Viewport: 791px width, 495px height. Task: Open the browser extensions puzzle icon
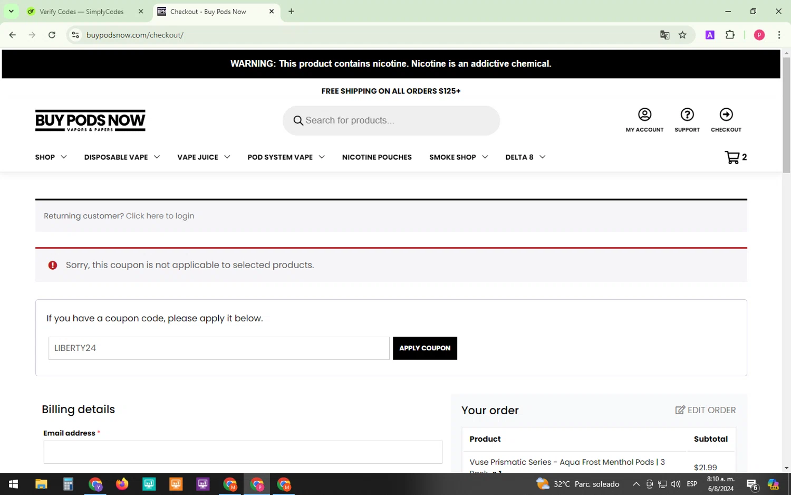pos(730,35)
